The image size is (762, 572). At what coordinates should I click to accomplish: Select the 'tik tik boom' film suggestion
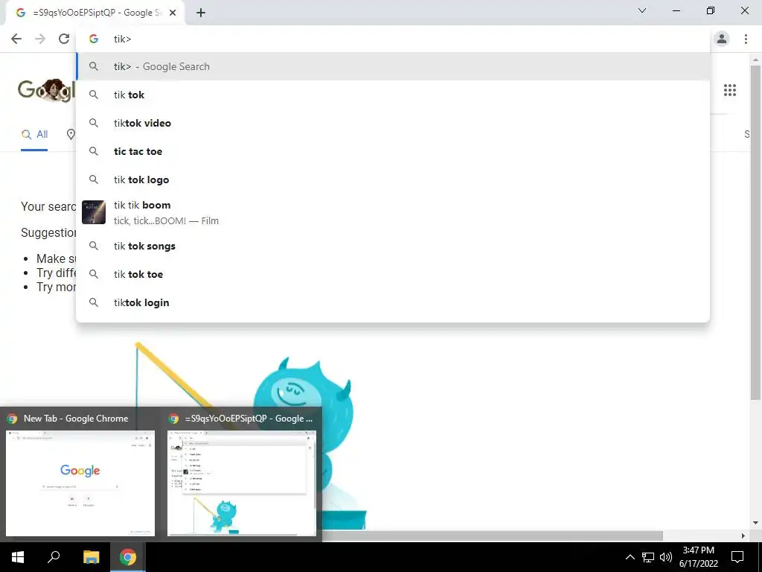pyautogui.click(x=393, y=212)
